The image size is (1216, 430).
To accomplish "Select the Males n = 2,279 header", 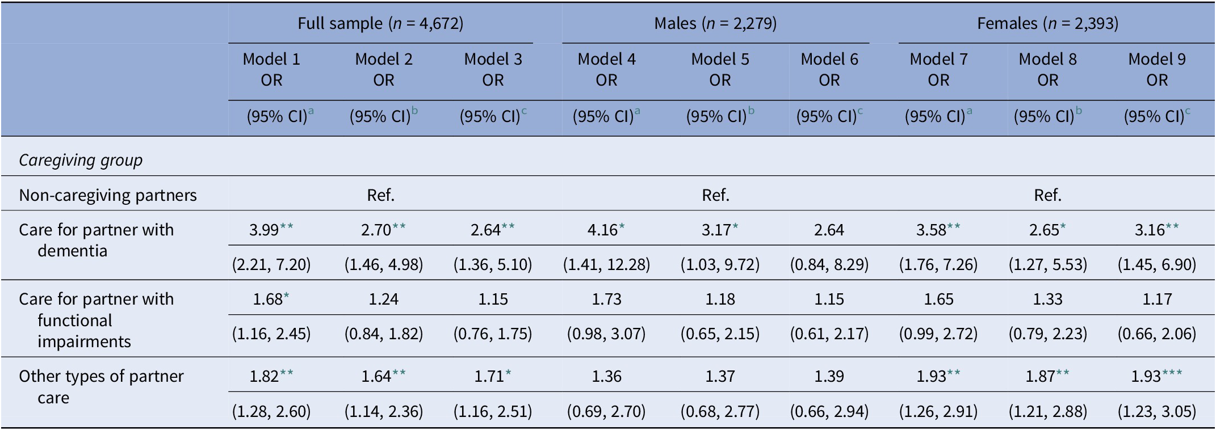I will [x=715, y=23].
